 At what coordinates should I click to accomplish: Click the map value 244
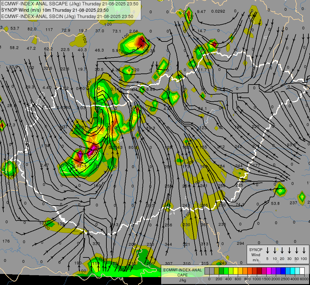(239, 166)
